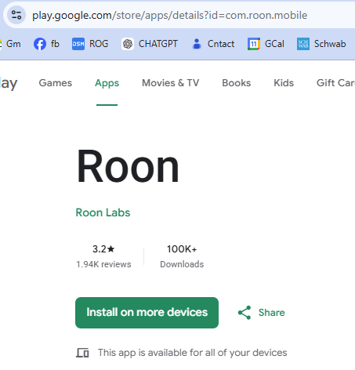Open the Kids tab
The height and width of the screenshot is (370, 355).
pos(284,83)
